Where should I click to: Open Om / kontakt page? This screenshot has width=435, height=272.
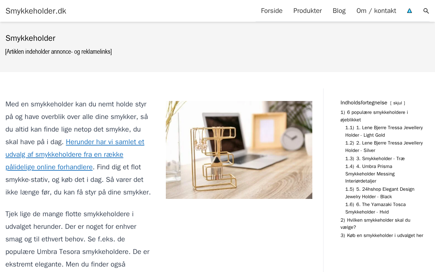click(x=376, y=11)
